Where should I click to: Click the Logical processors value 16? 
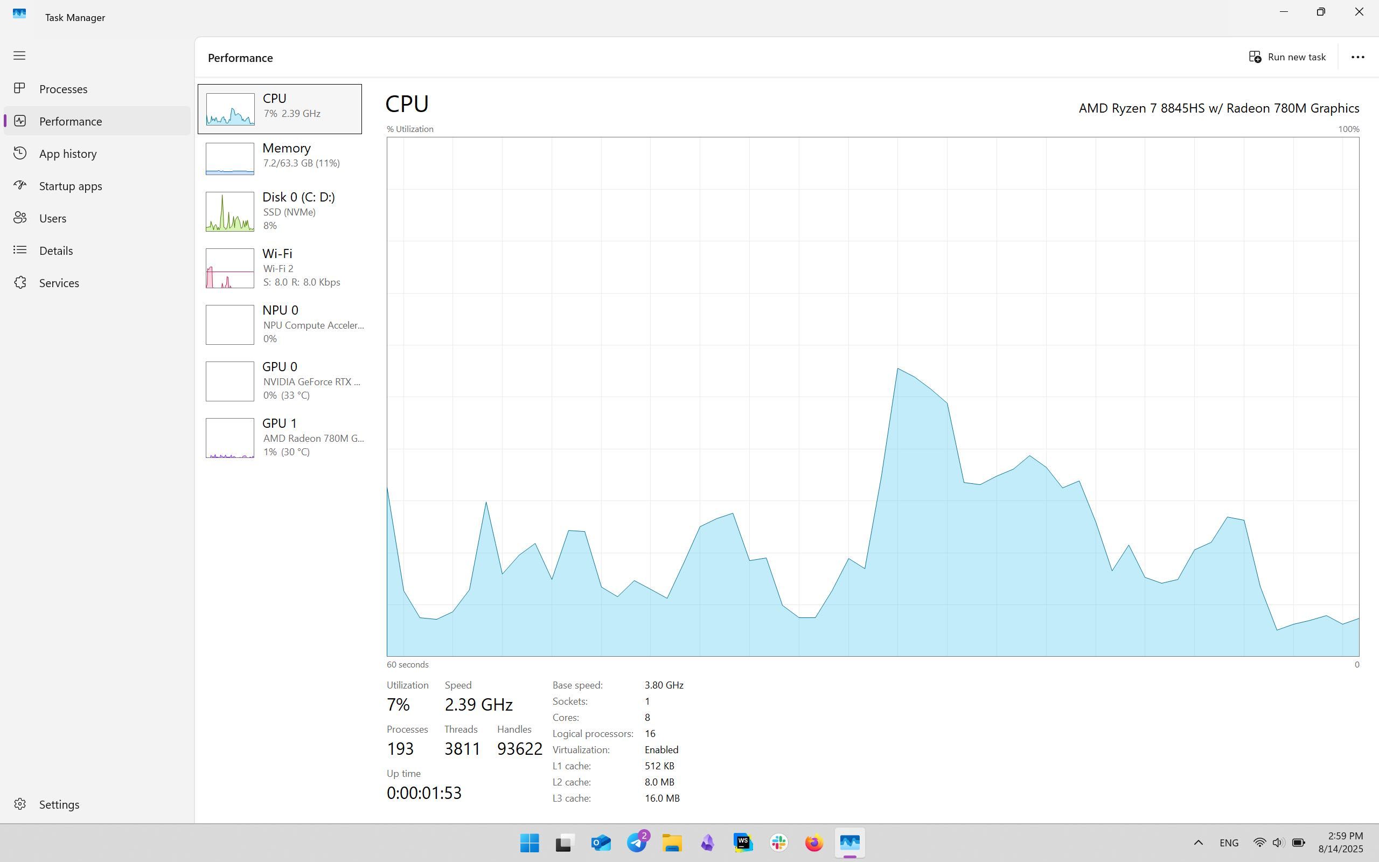click(x=650, y=734)
